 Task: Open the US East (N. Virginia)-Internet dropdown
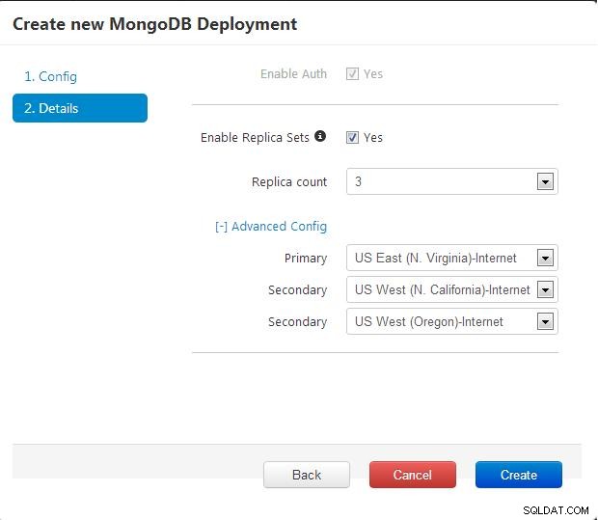[452, 258]
